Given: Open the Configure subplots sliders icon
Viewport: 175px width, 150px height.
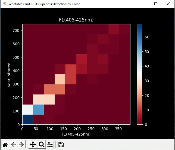Looking at the screenshot, I should pos(50,144).
